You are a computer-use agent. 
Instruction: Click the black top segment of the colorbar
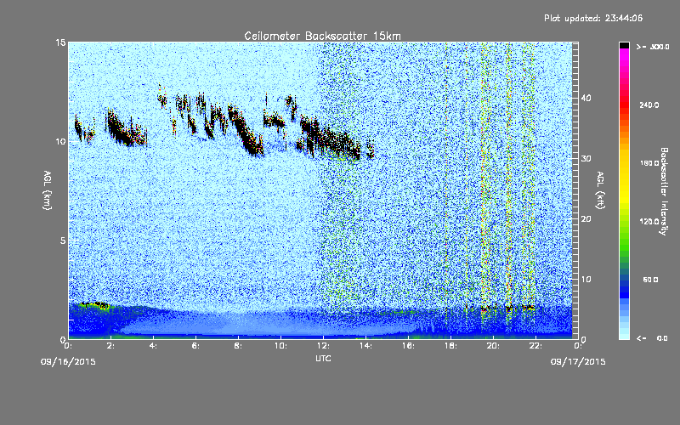624,45
